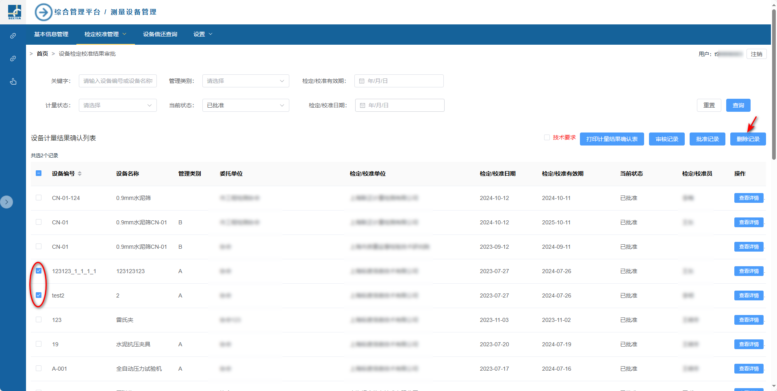777x391 pixels.
Task: Click the 关键字 keyword input field
Action: pos(117,81)
